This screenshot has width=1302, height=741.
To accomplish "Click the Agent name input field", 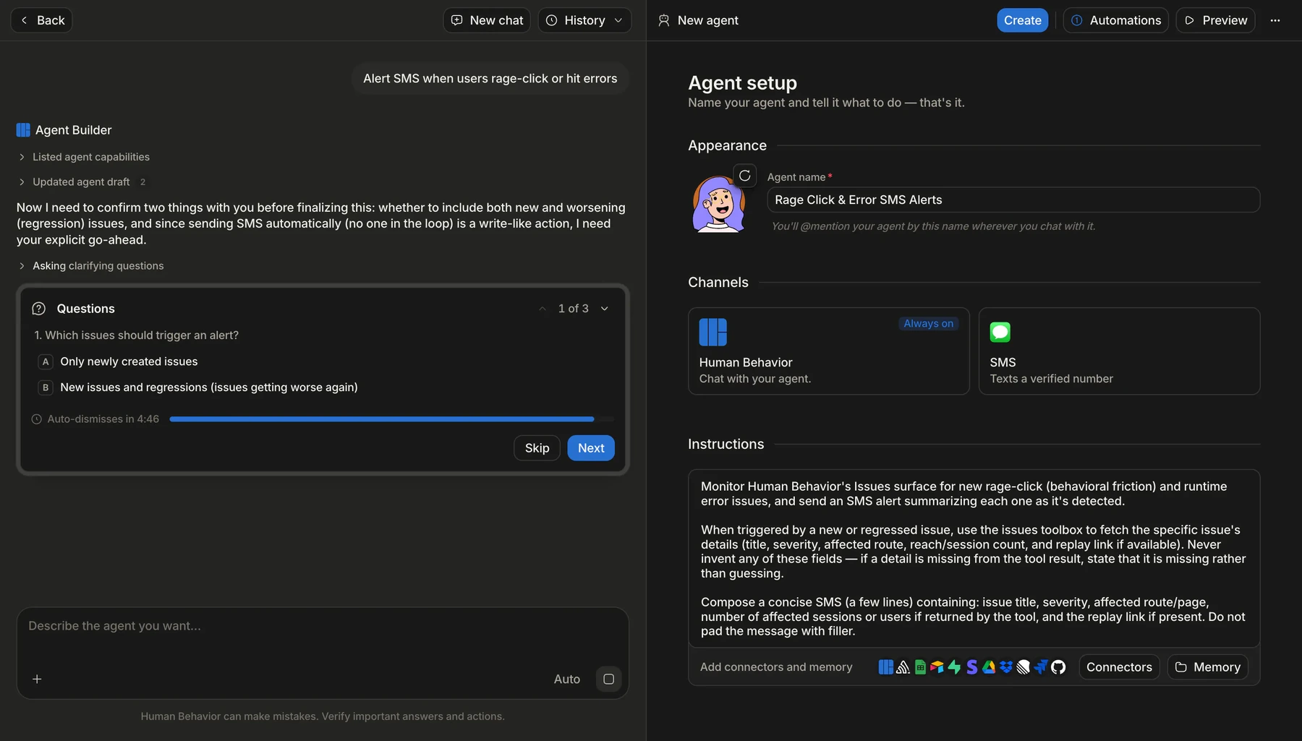I will pyautogui.click(x=1013, y=200).
